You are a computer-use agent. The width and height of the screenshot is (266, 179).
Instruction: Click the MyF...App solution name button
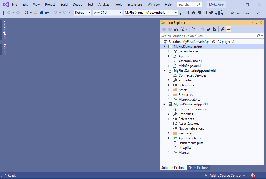tap(216, 5)
